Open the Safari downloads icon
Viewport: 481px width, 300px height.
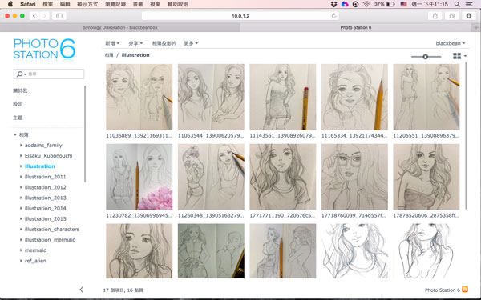tap(469, 16)
